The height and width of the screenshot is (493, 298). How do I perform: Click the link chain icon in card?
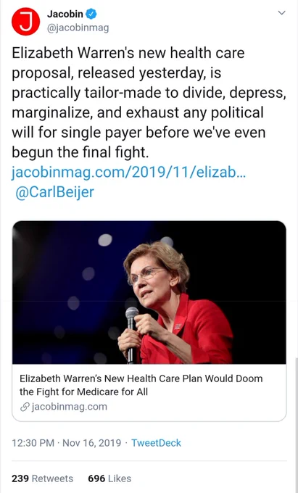25,407
